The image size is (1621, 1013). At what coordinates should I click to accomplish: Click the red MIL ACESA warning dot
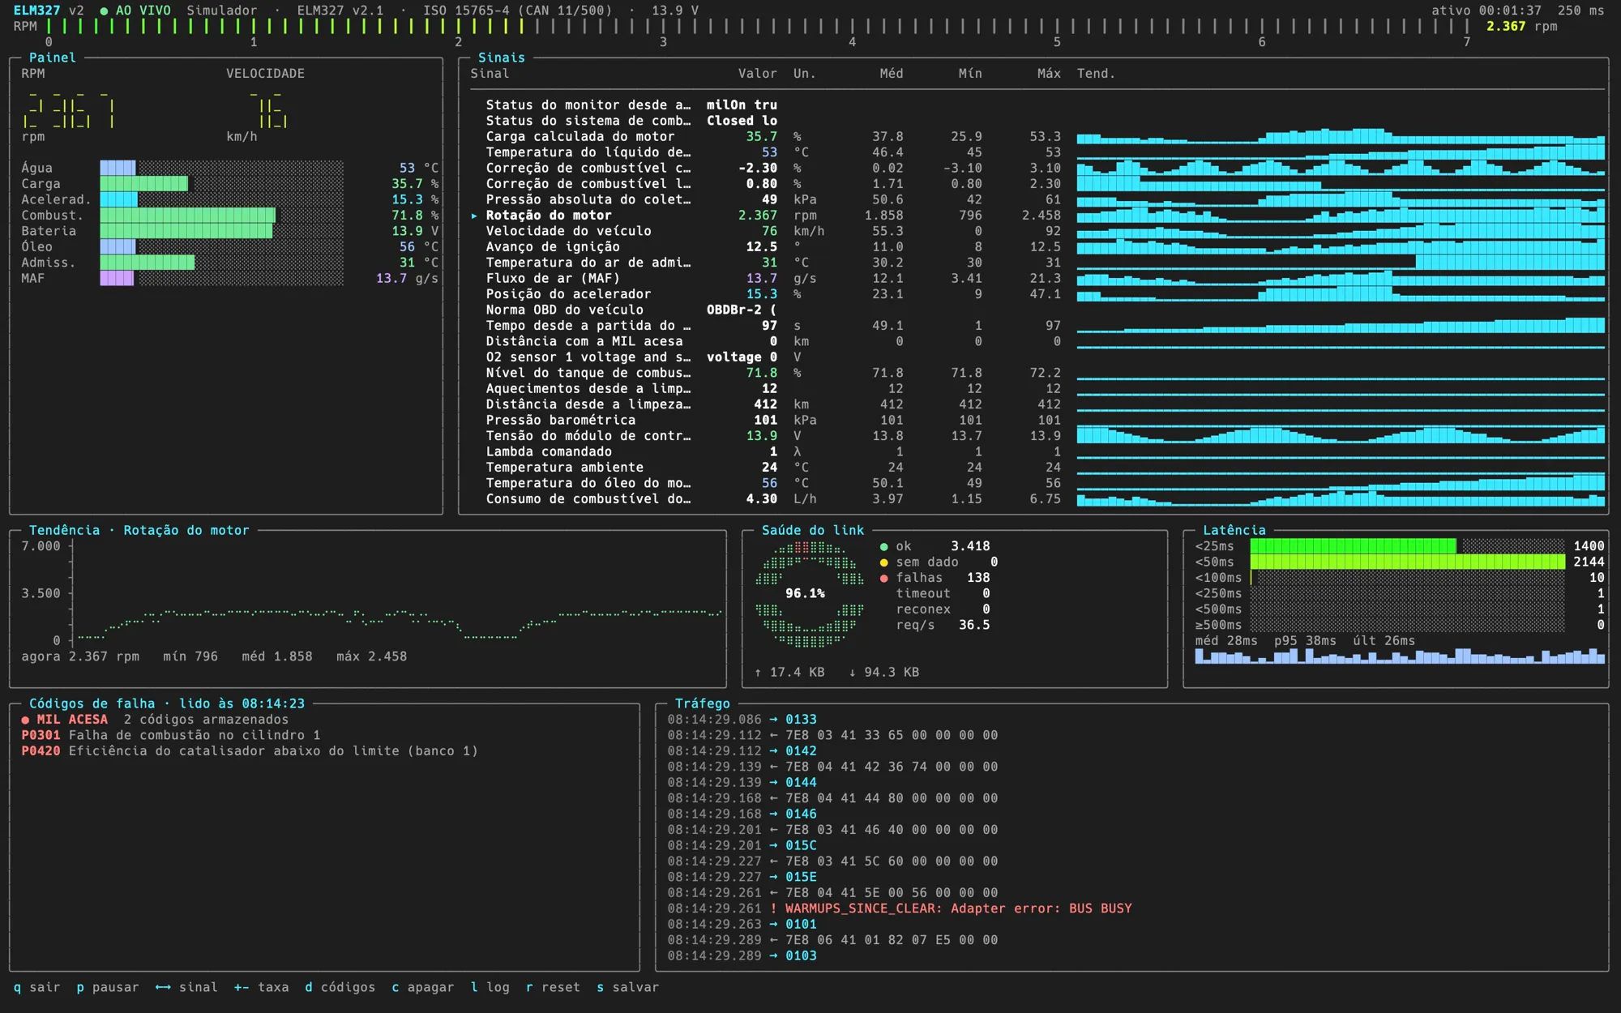click(25, 720)
